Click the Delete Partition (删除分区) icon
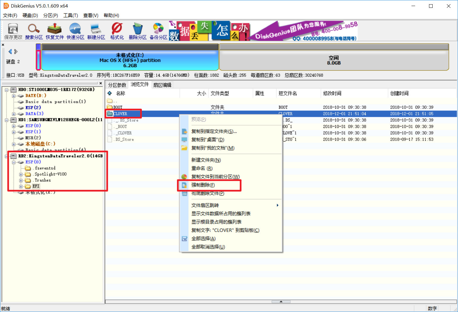Screen dimensions: 458x312 click(138, 31)
